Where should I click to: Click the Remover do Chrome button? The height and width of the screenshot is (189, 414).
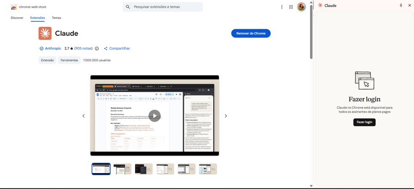click(251, 33)
